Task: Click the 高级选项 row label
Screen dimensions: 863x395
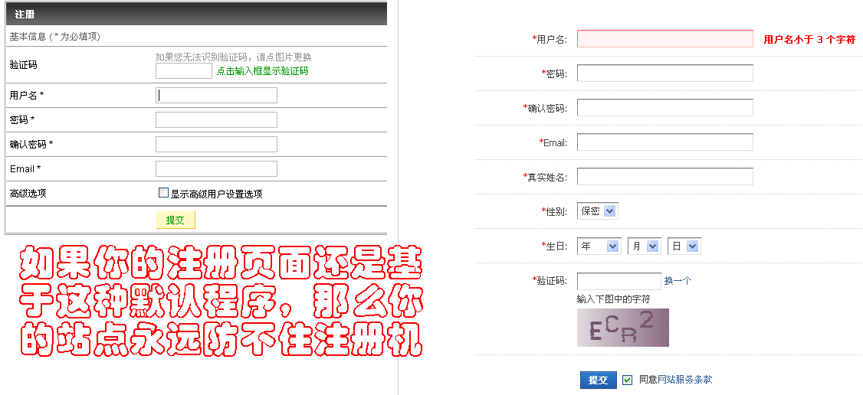Action: [x=28, y=194]
